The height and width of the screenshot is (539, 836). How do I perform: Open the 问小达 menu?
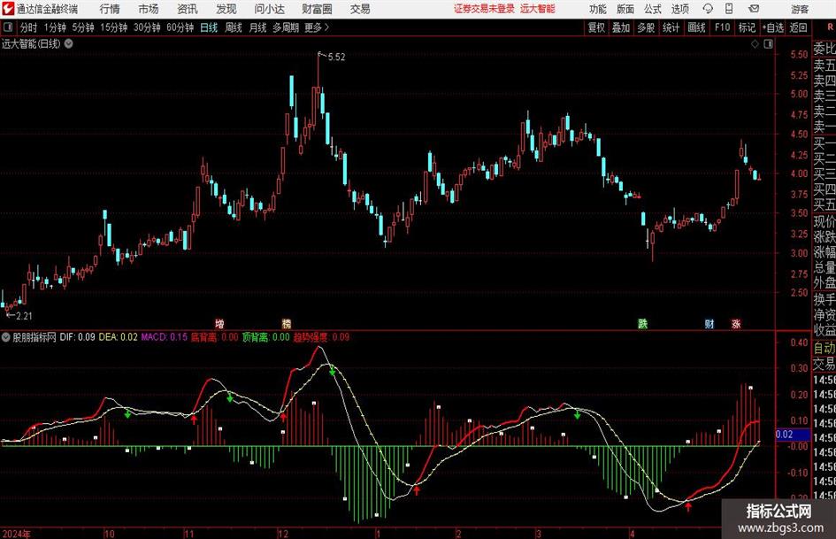pos(269,9)
